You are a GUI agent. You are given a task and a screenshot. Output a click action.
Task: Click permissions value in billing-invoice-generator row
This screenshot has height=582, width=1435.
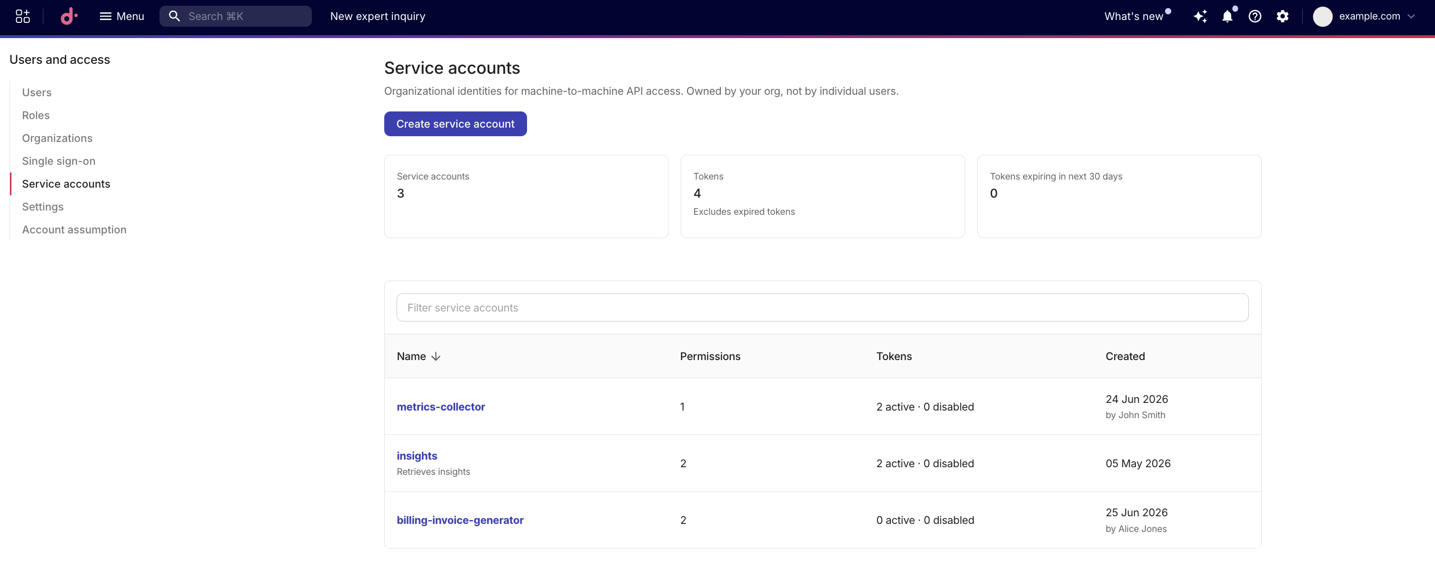pos(683,520)
